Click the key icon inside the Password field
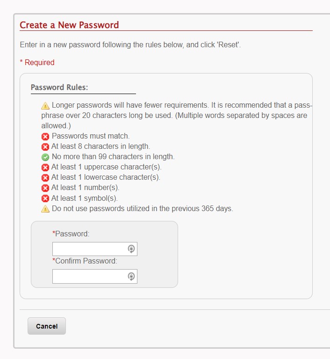This screenshot has height=359, width=330. coord(131,249)
